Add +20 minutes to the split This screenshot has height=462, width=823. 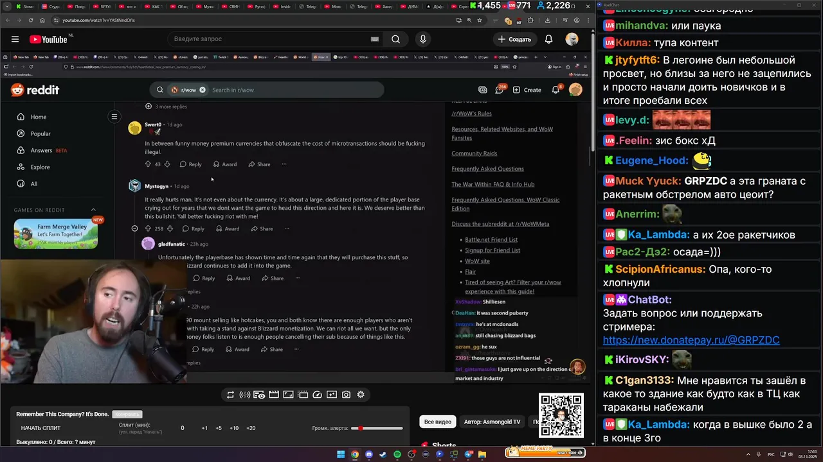coord(251,428)
